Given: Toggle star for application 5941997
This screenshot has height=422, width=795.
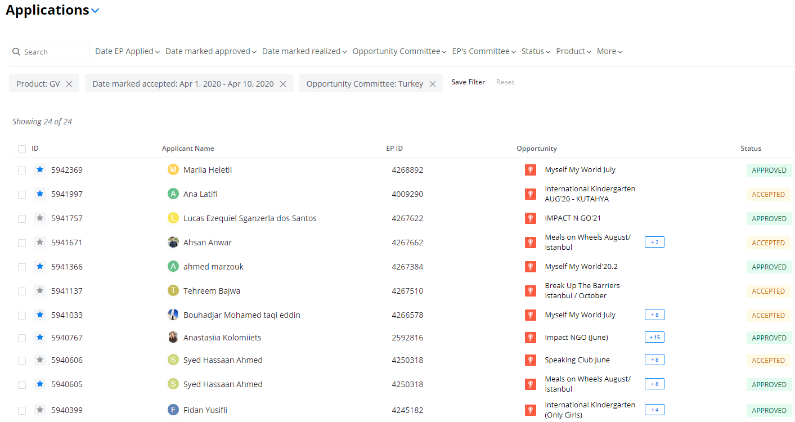Looking at the screenshot, I should (x=40, y=194).
